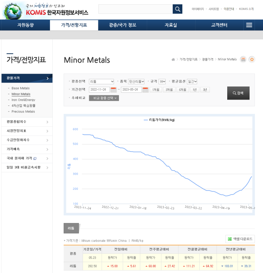
Task: Open the 광종선택 dropdown showing 리튬
Action: (102, 81)
